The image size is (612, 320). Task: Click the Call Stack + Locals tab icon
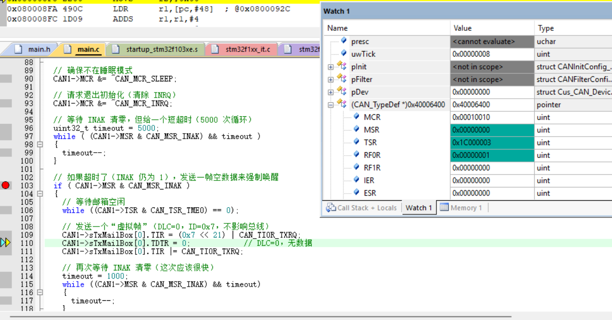point(331,208)
